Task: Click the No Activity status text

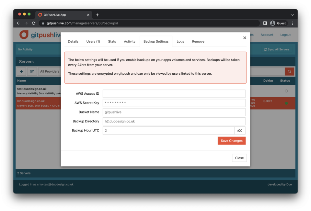Action: click(x=25, y=49)
